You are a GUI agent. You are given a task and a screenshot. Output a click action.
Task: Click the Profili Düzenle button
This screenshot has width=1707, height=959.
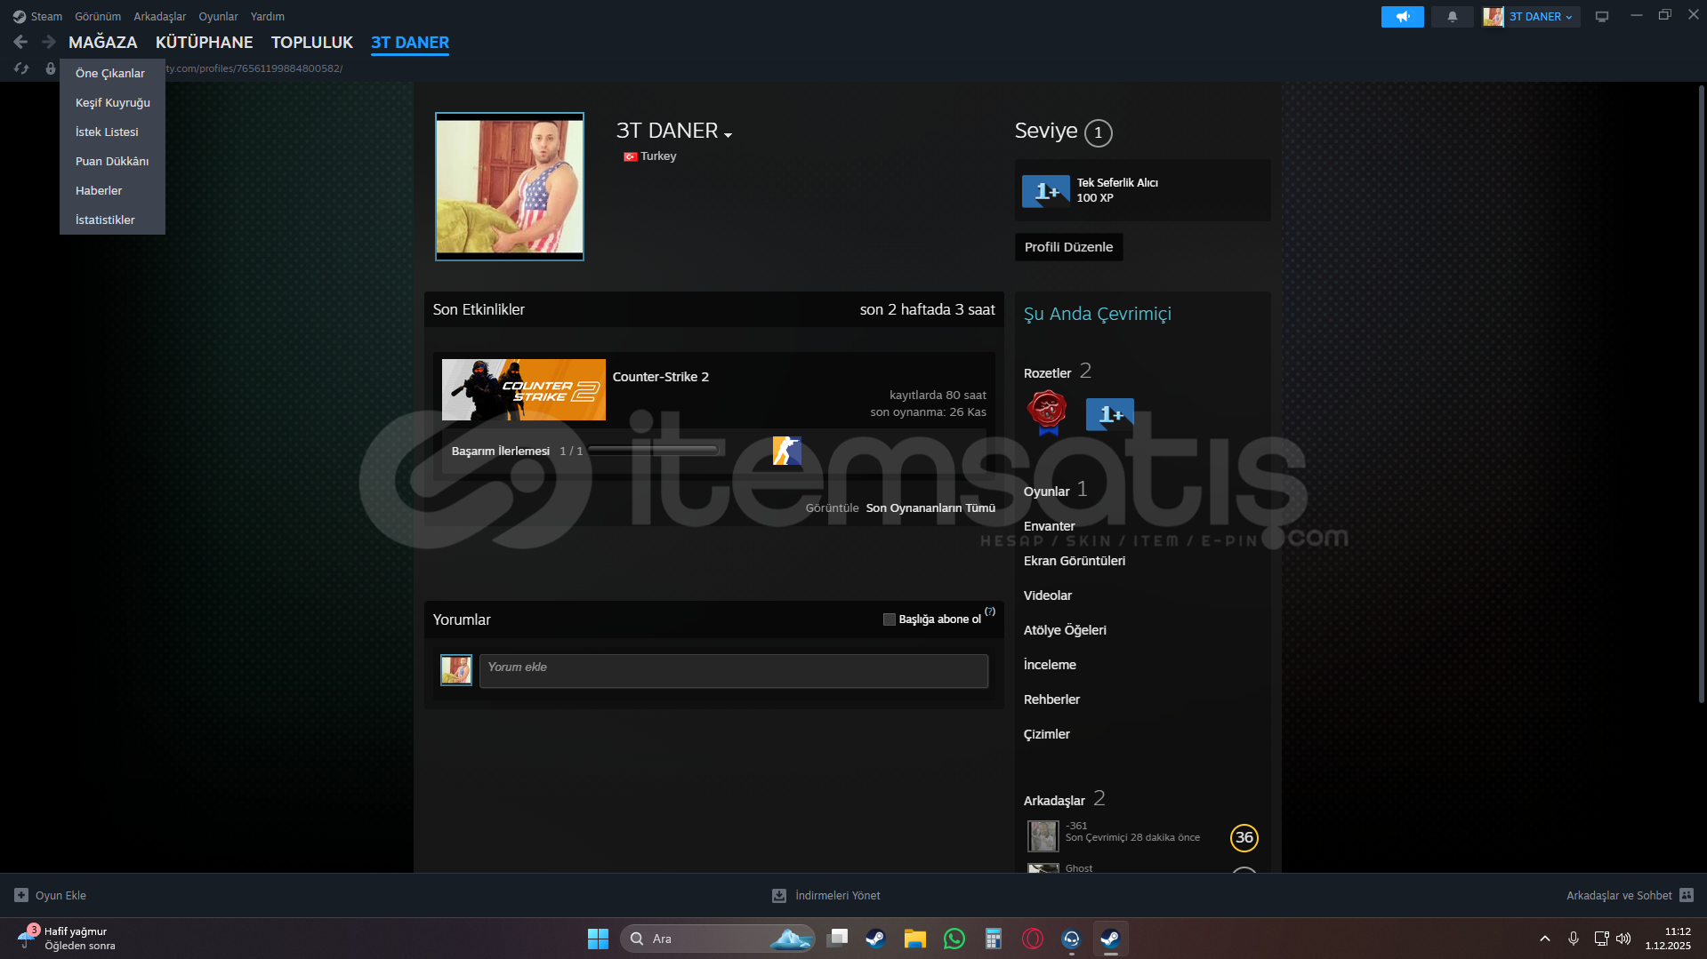1068,247
